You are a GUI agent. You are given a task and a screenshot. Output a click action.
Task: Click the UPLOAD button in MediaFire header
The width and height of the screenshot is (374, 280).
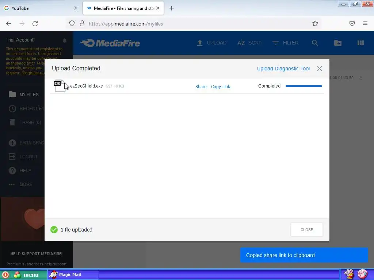(212, 43)
